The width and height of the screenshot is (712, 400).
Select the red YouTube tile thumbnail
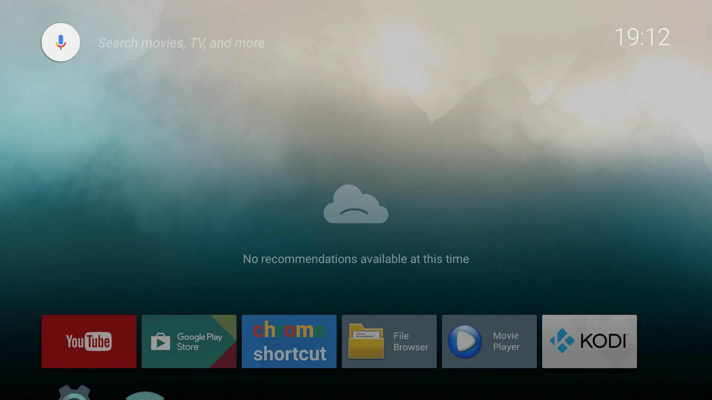89,341
